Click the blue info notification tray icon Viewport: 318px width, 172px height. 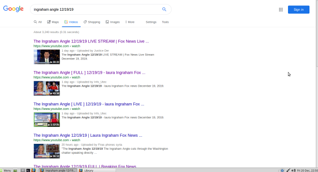tap(282, 170)
